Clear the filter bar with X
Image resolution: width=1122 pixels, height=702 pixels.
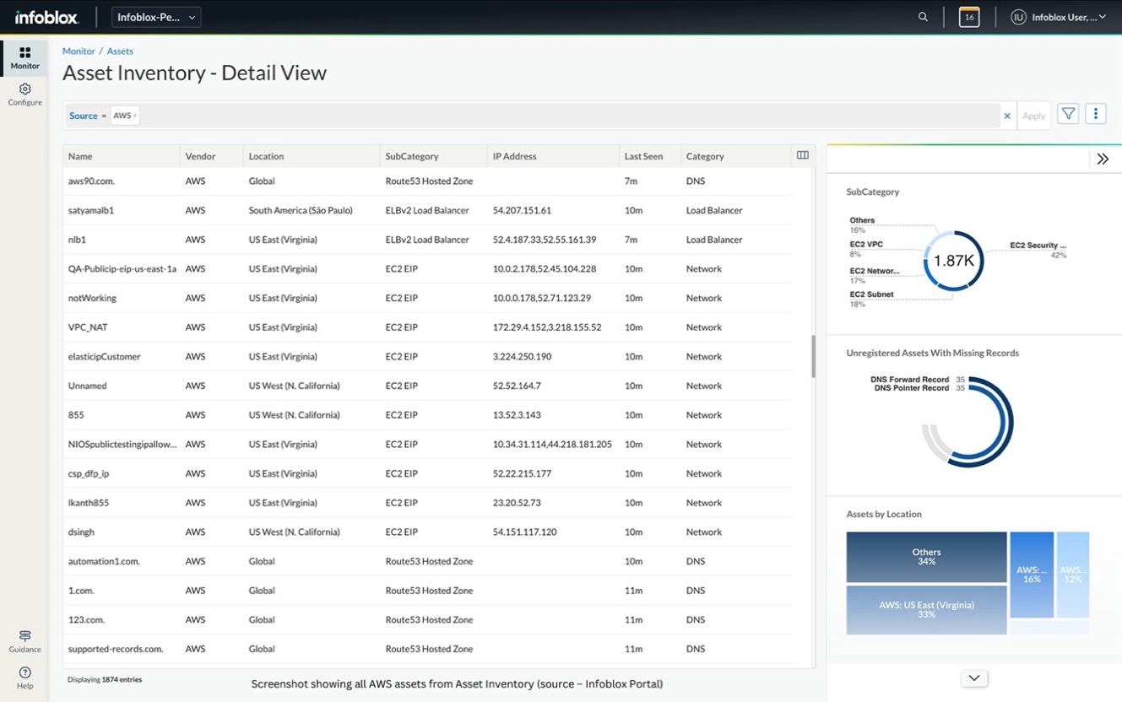tap(1007, 116)
